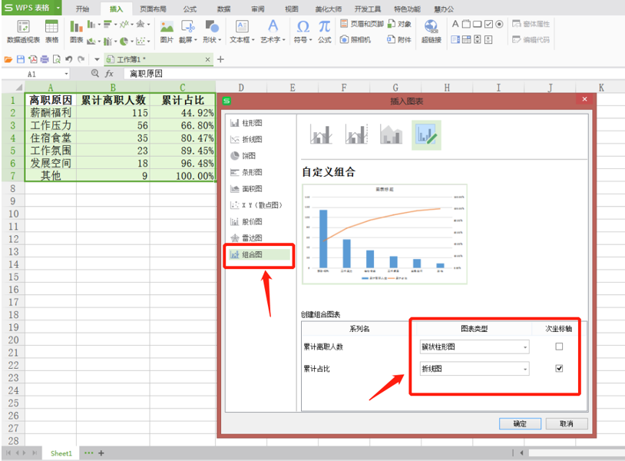Screen dimensions: 625x461
Task: Select column B header
Action: 113,88
